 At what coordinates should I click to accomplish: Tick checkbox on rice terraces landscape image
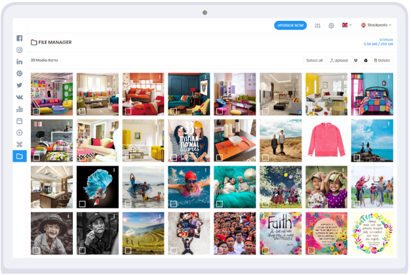coord(128,250)
